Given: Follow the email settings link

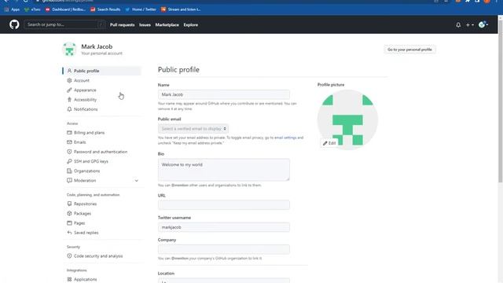Looking at the screenshot, I should (x=285, y=138).
